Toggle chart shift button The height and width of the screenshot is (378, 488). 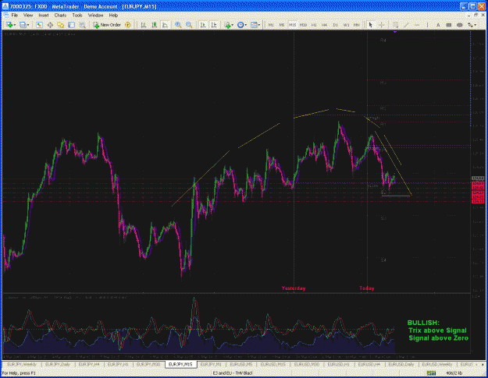coord(214,25)
